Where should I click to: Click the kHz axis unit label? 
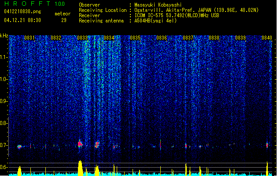click(4, 36)
